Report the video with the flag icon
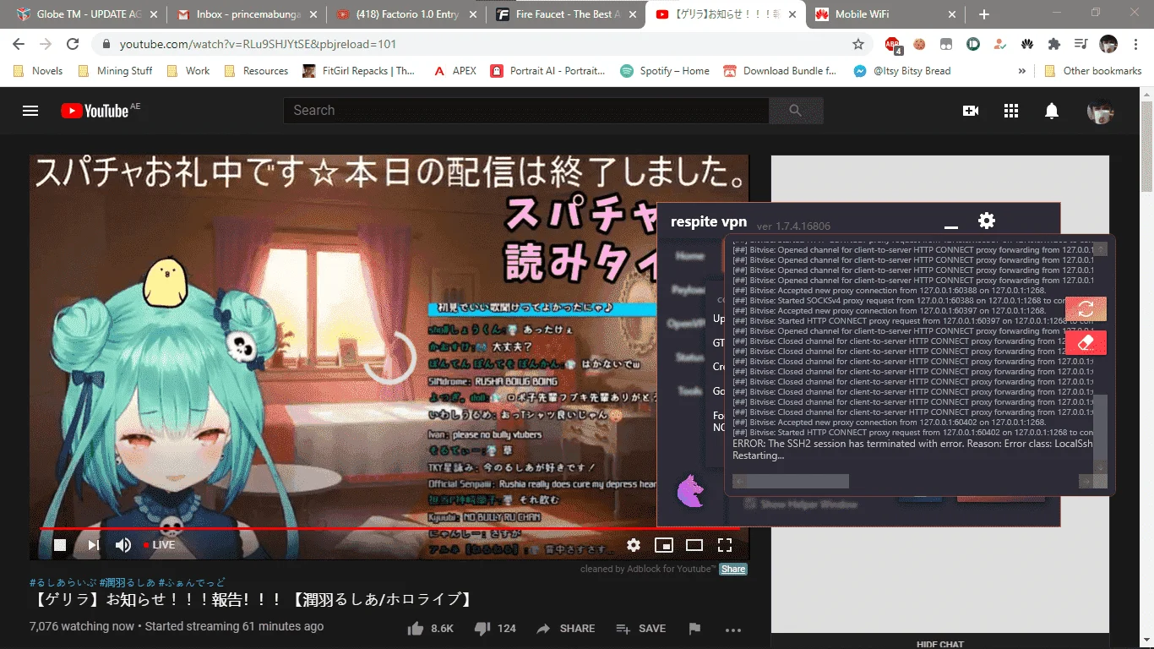The height and width of the screenshot is (649, 1154). 694,629
